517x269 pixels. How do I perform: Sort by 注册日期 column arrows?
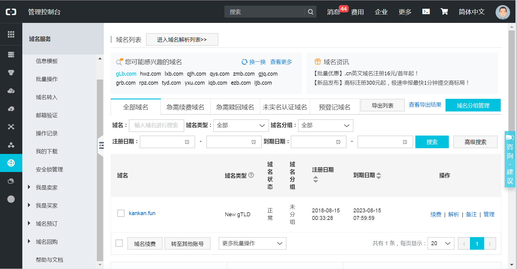point(316,179)
